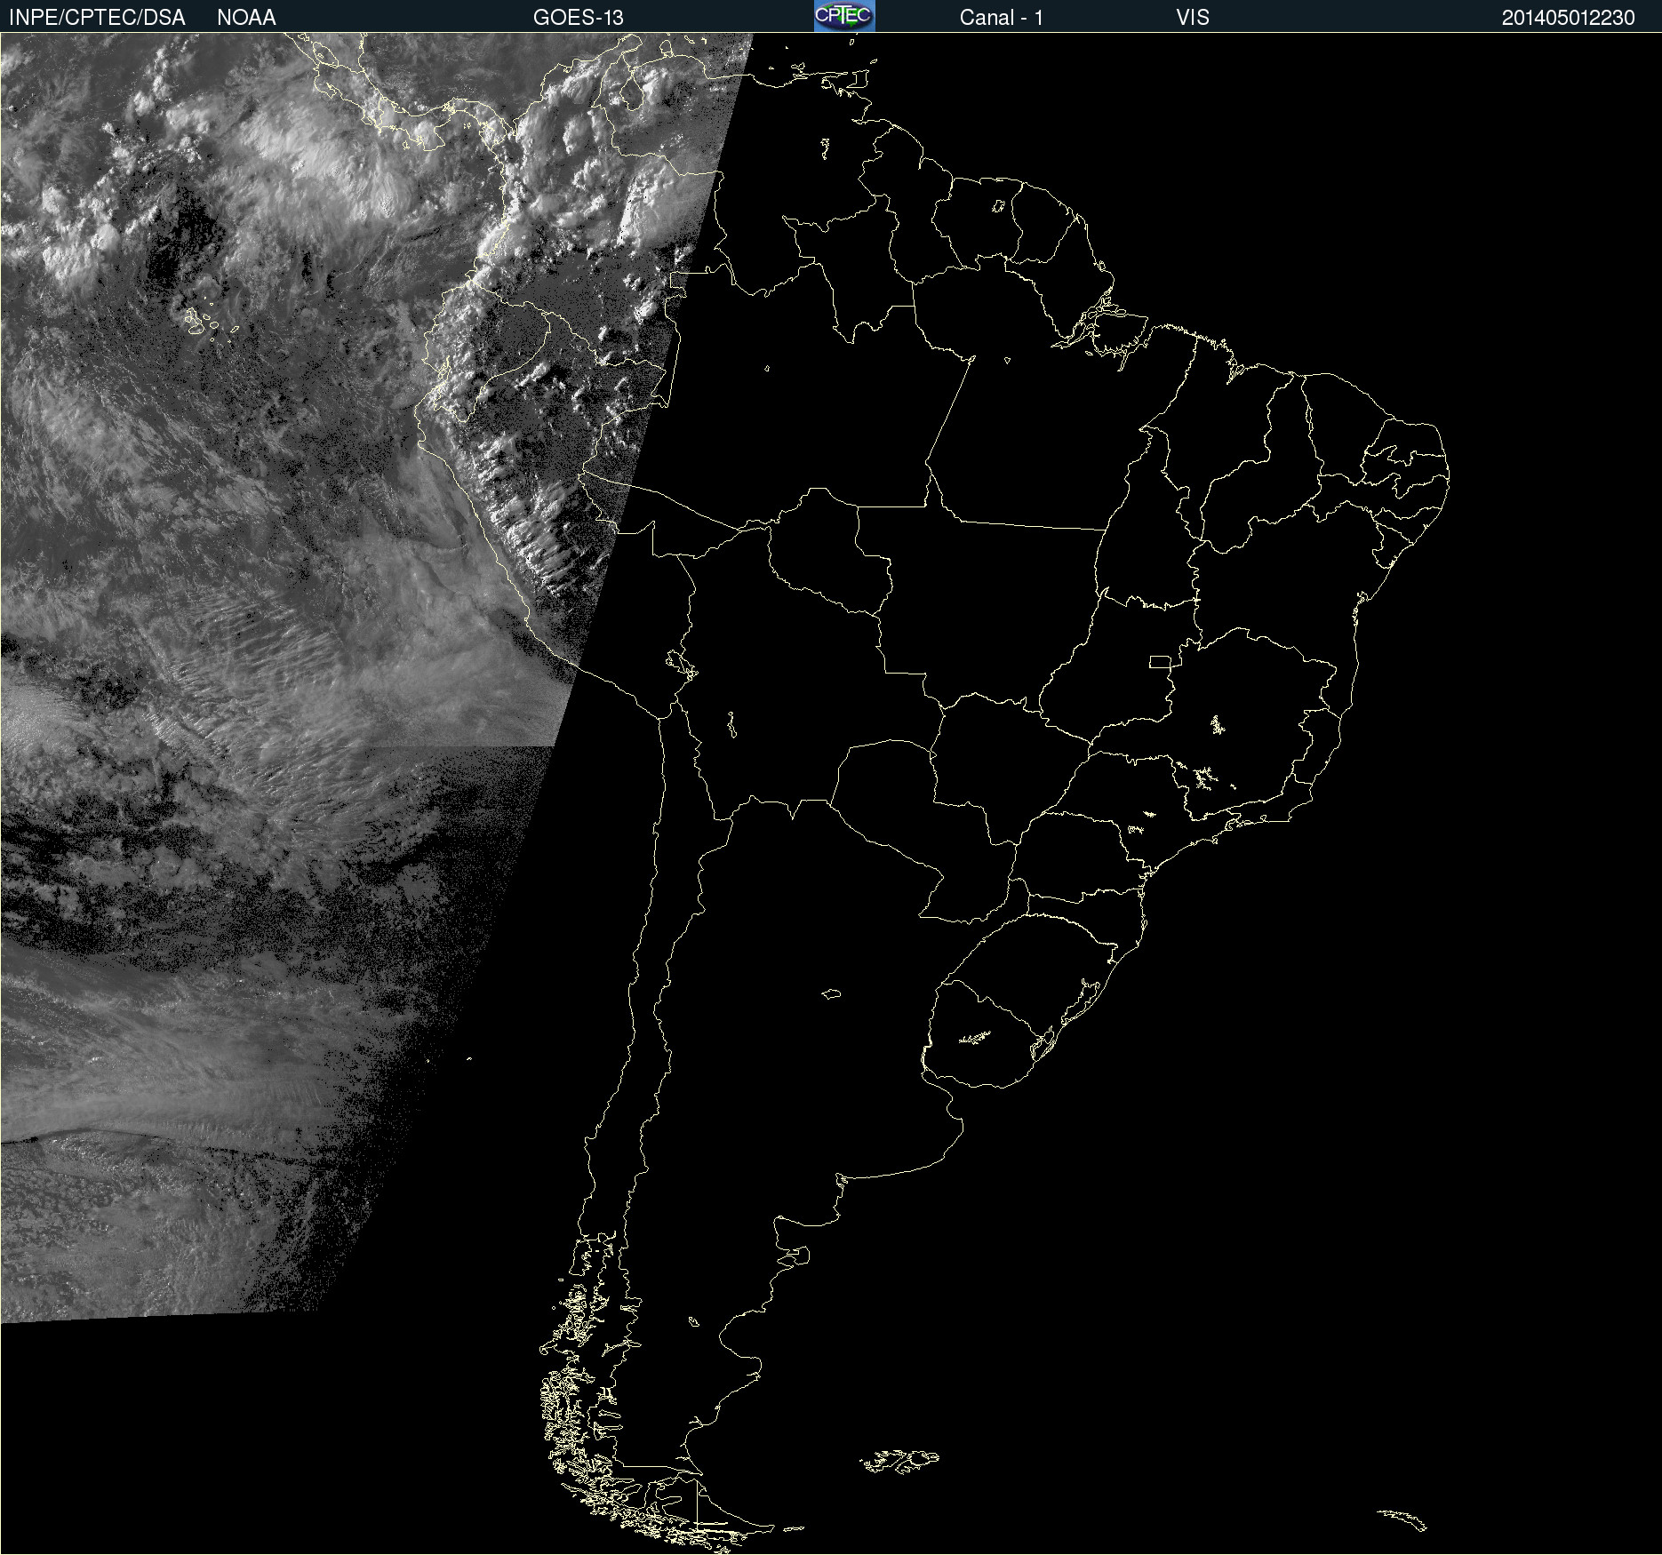
Task: Click the CPTEC logo in the header
Action: 844,16
